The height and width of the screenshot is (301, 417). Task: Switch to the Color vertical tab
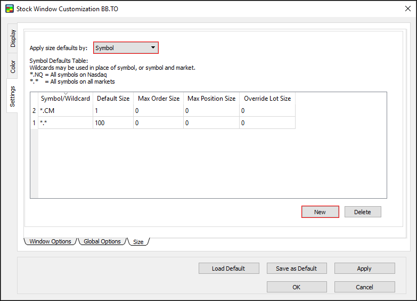[13, 67]
